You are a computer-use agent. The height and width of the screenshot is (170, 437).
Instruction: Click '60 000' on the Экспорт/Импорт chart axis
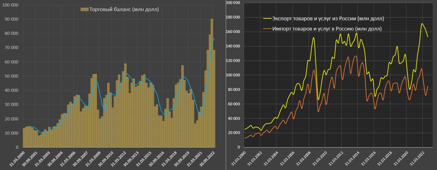click(234, 104)
